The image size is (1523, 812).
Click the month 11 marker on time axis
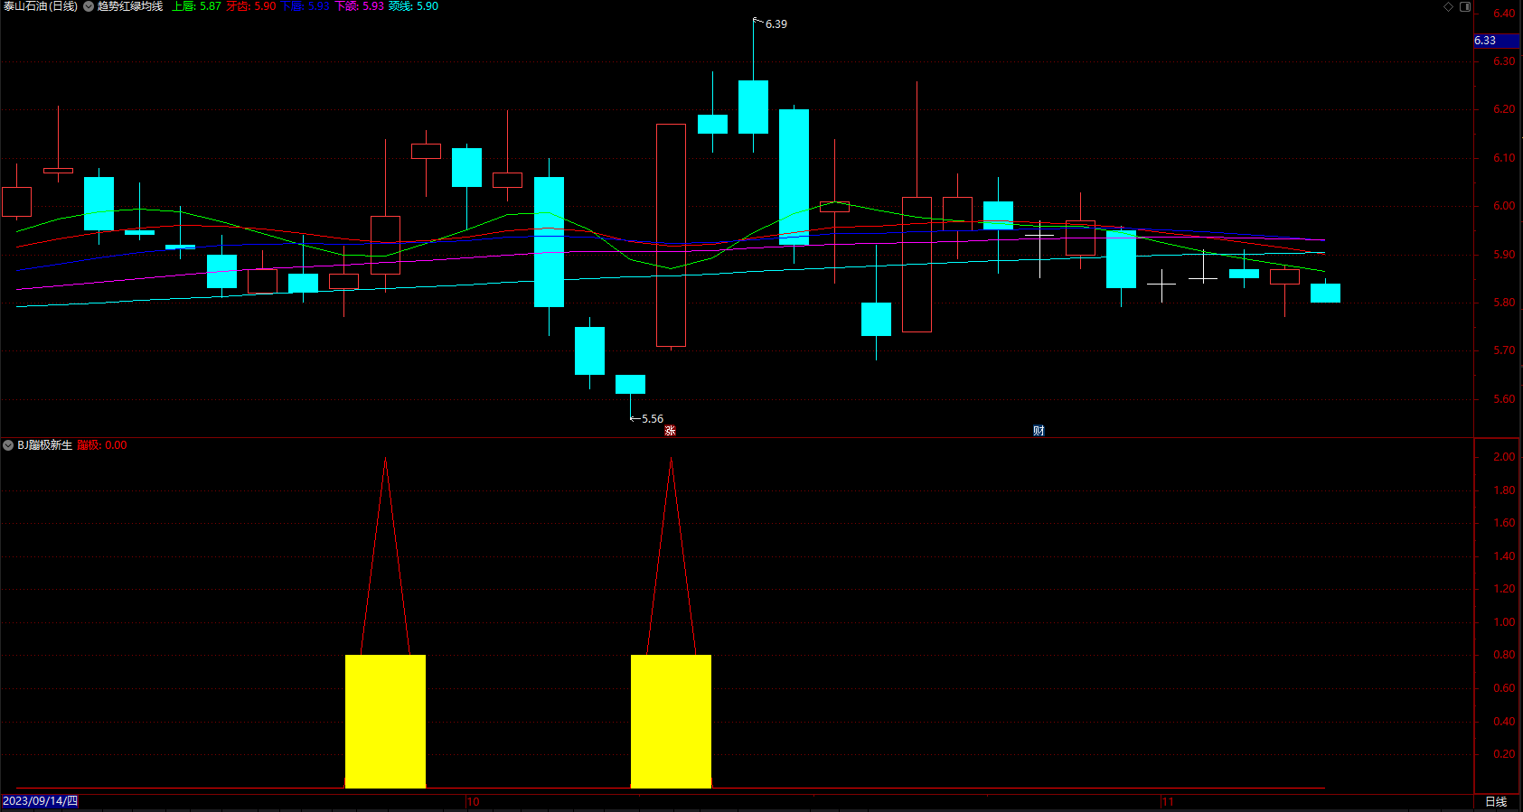(1167, 802)
